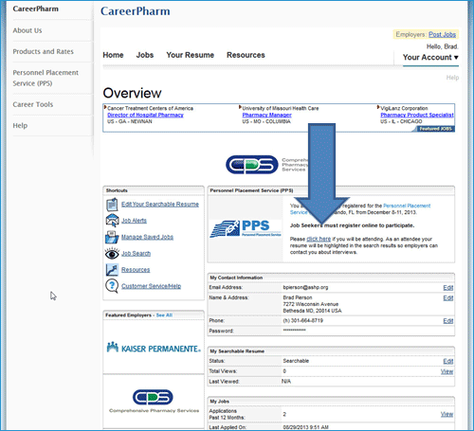Open Personnel Placement Service (PPS) sidebar item
This screenshot has height=431, width=474.
[46, 78]
